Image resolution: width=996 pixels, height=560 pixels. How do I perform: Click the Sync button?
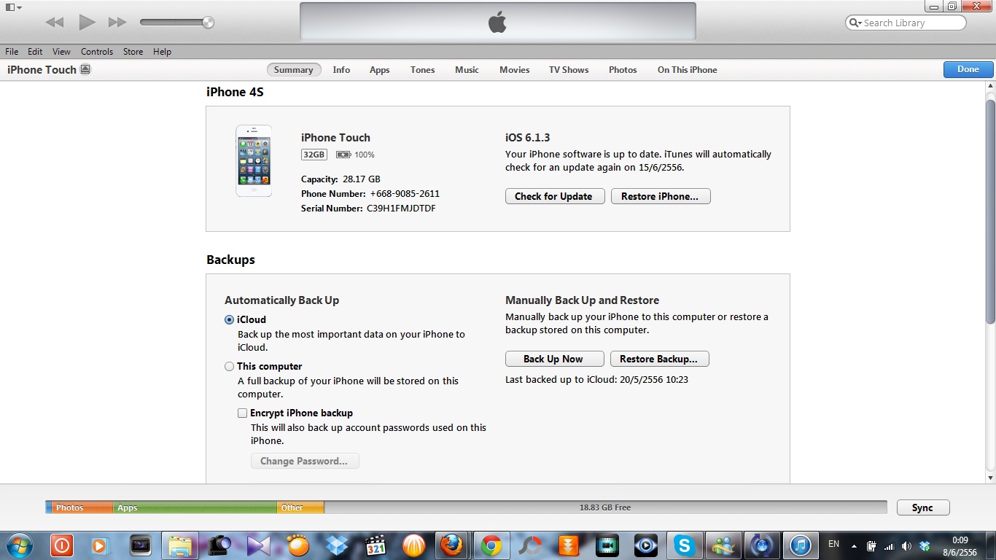click(x=922, y=507)
